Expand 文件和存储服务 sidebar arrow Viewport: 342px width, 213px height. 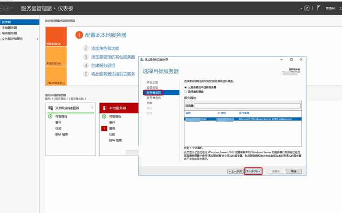(x=37, y=39)
